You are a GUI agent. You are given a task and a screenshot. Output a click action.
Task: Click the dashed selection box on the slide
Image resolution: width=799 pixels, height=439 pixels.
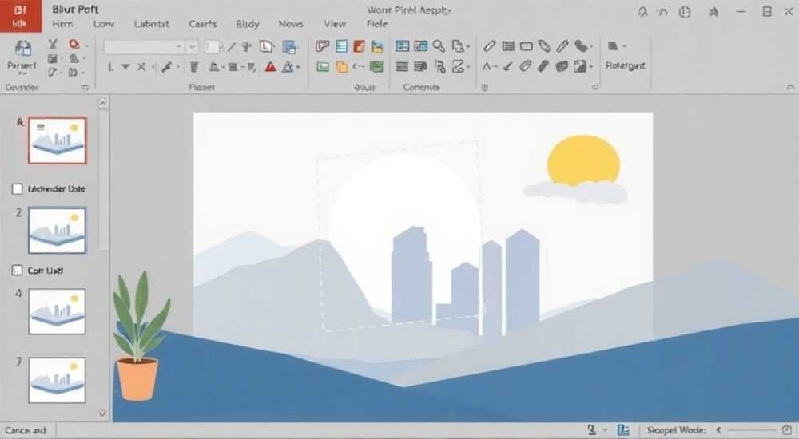tap(399, 237)
